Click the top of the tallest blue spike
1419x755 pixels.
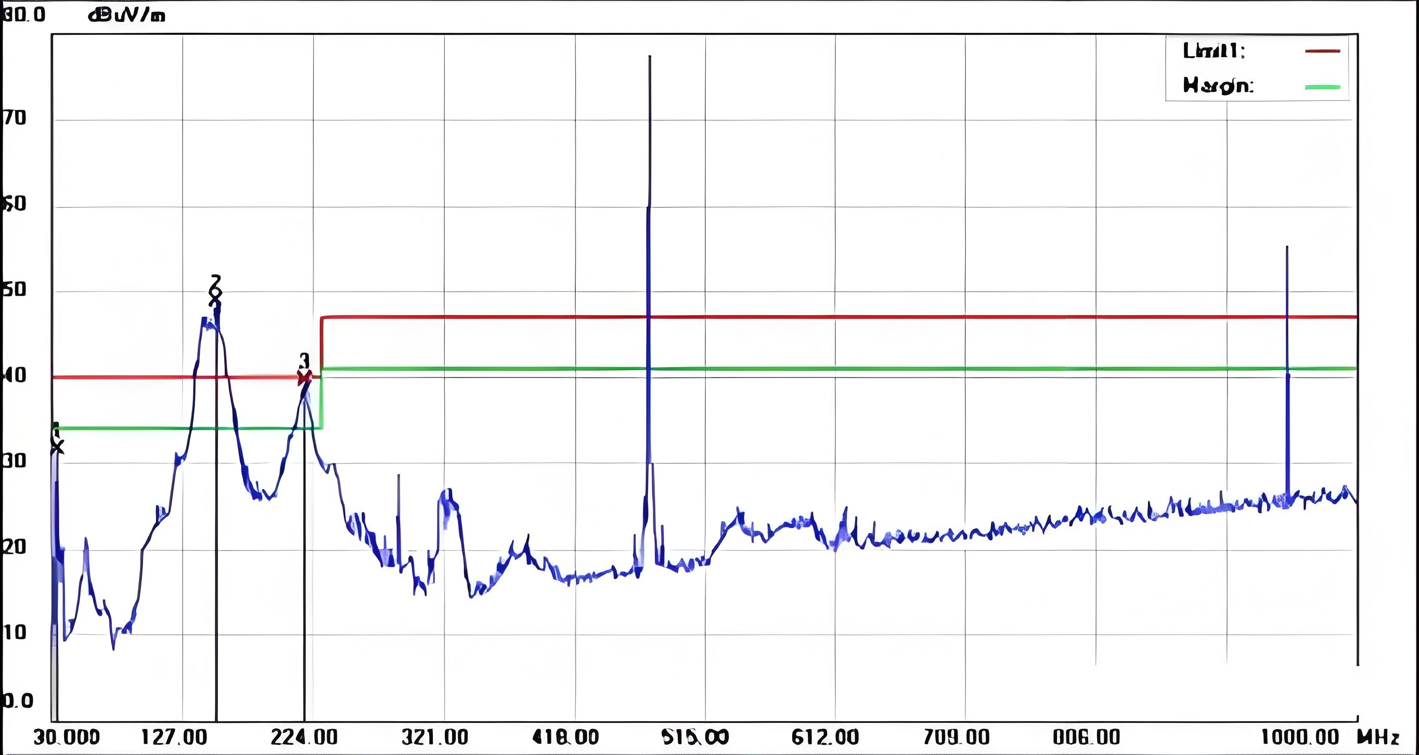[650, 57]
